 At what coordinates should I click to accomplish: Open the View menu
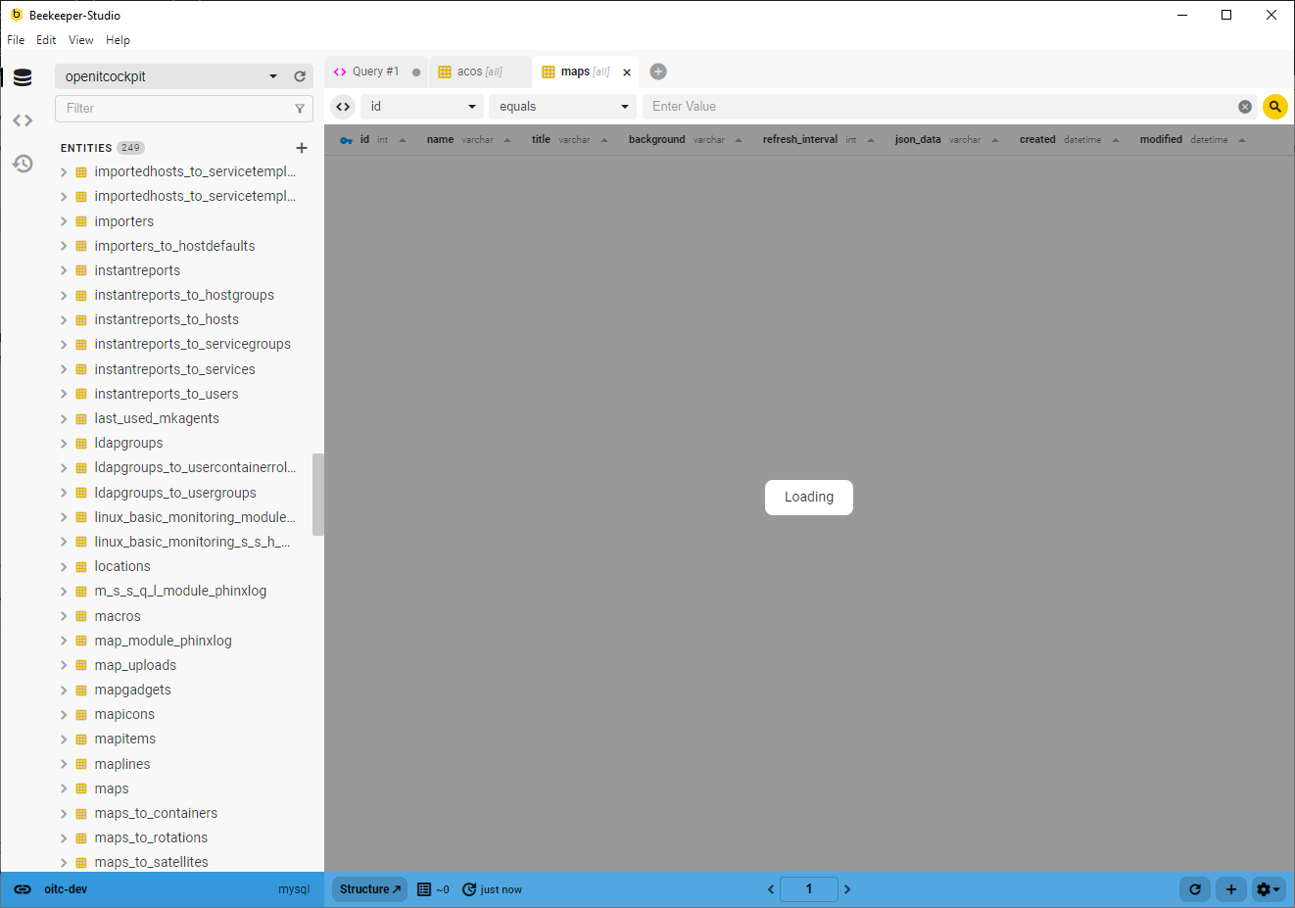(x=80, y=40)
